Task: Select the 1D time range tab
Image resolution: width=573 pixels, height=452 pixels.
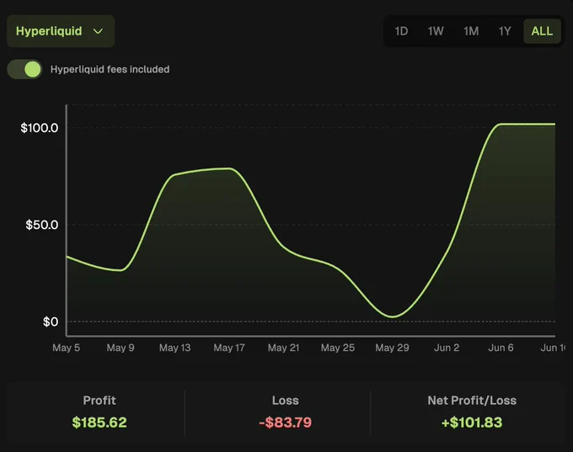Action: (401, 31)
